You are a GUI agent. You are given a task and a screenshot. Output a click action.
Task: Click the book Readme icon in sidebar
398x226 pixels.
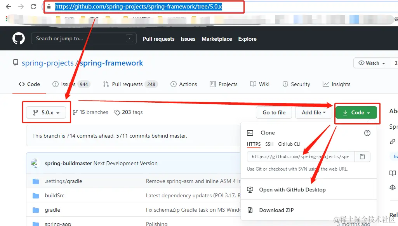pyautogui.click(x=393, y=173)
